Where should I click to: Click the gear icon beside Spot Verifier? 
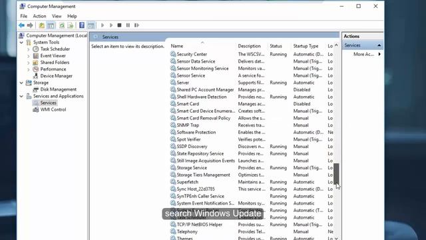tap(173, 139)
